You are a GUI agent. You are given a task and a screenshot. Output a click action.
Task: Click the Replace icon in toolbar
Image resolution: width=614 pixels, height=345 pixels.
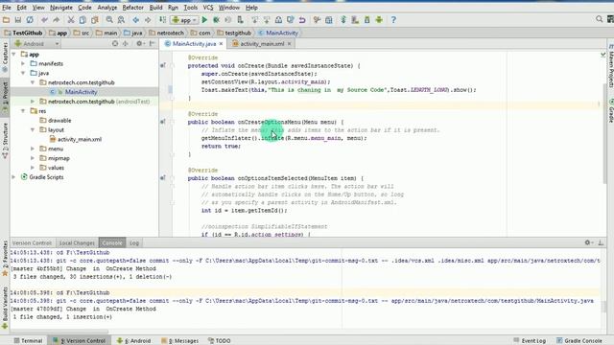[122, 20]
